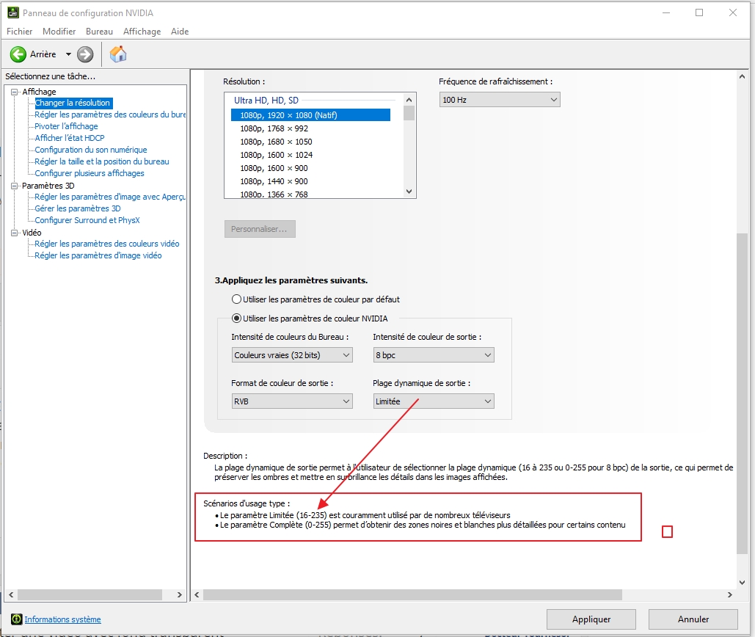Collapse the Affichage tree section
This screenshot has width=755, height=637.
[x=15, y=92]
